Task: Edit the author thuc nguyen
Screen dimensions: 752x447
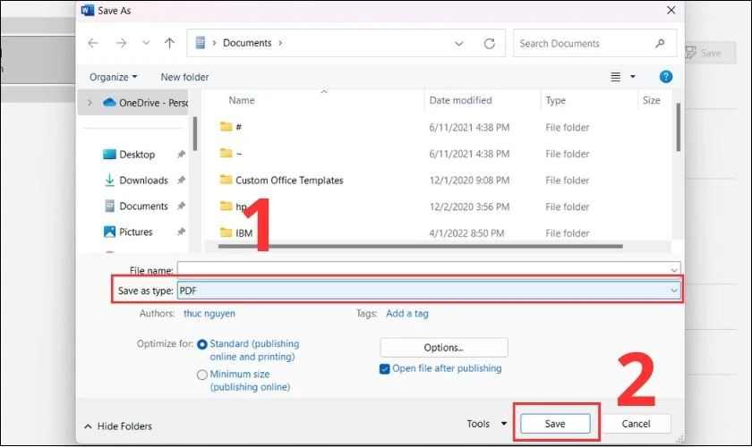Action: coord(209,313)
